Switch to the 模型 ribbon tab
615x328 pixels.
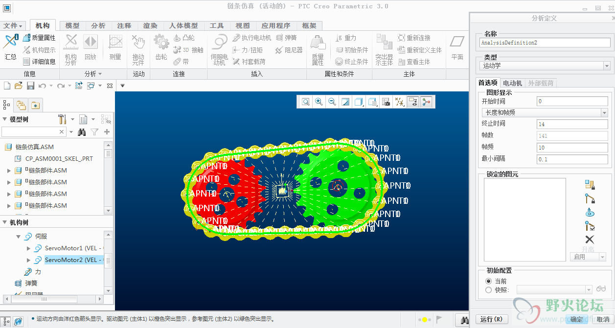click(x=72, y=25)
